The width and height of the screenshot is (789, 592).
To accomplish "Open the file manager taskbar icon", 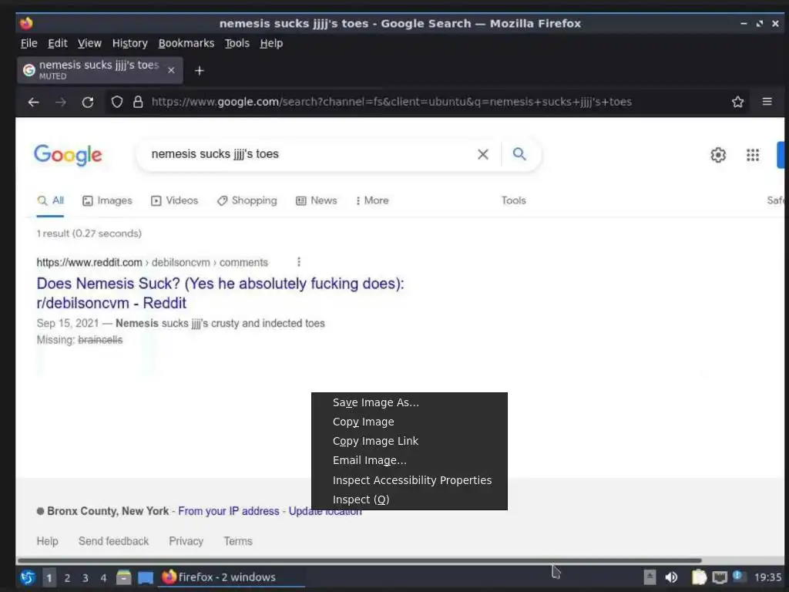I will click(x=123, y=577).
